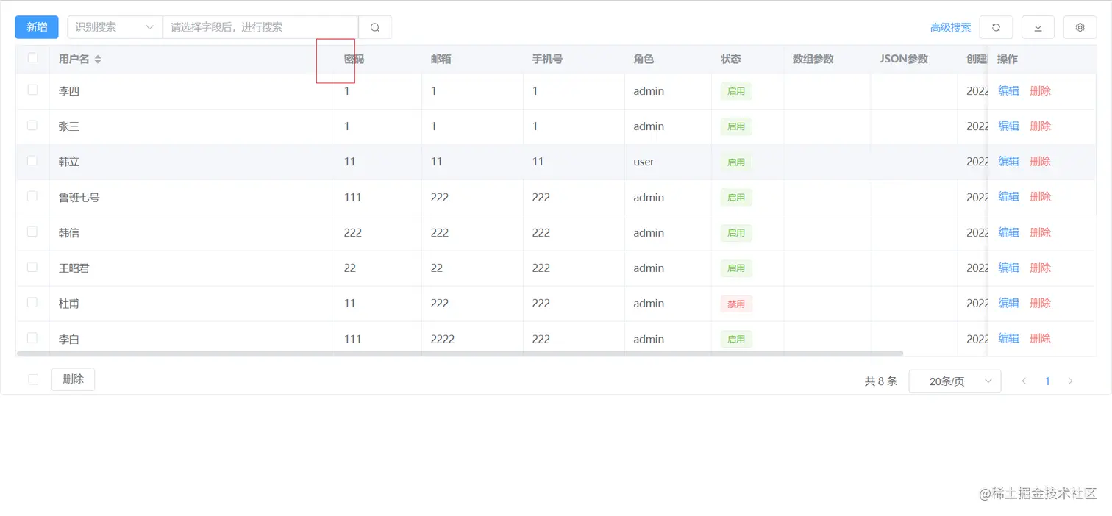
Task: Check the row checkbox for 韩信
Action: 32,232
